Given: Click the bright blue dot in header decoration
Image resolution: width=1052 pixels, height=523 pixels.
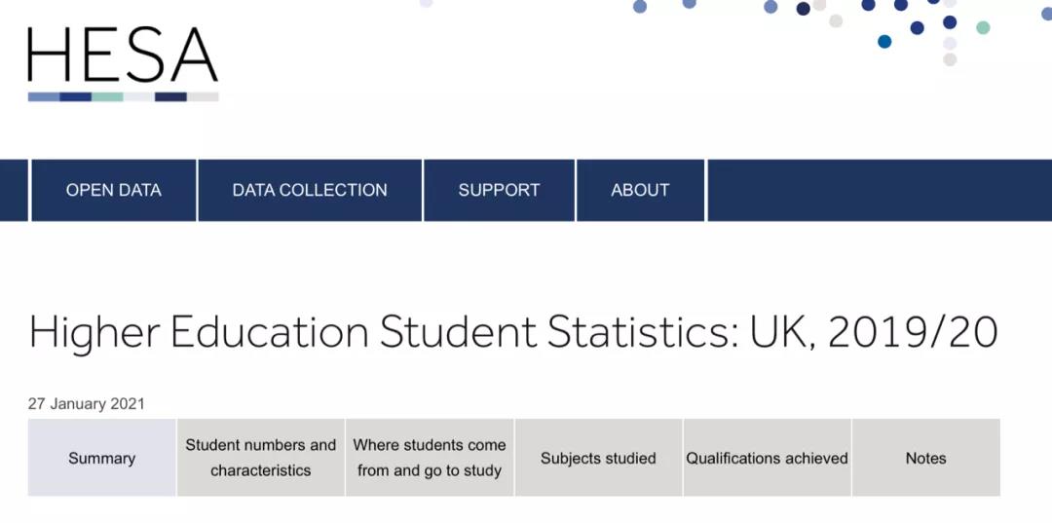Looking at the screenshot, I should 884,42.
